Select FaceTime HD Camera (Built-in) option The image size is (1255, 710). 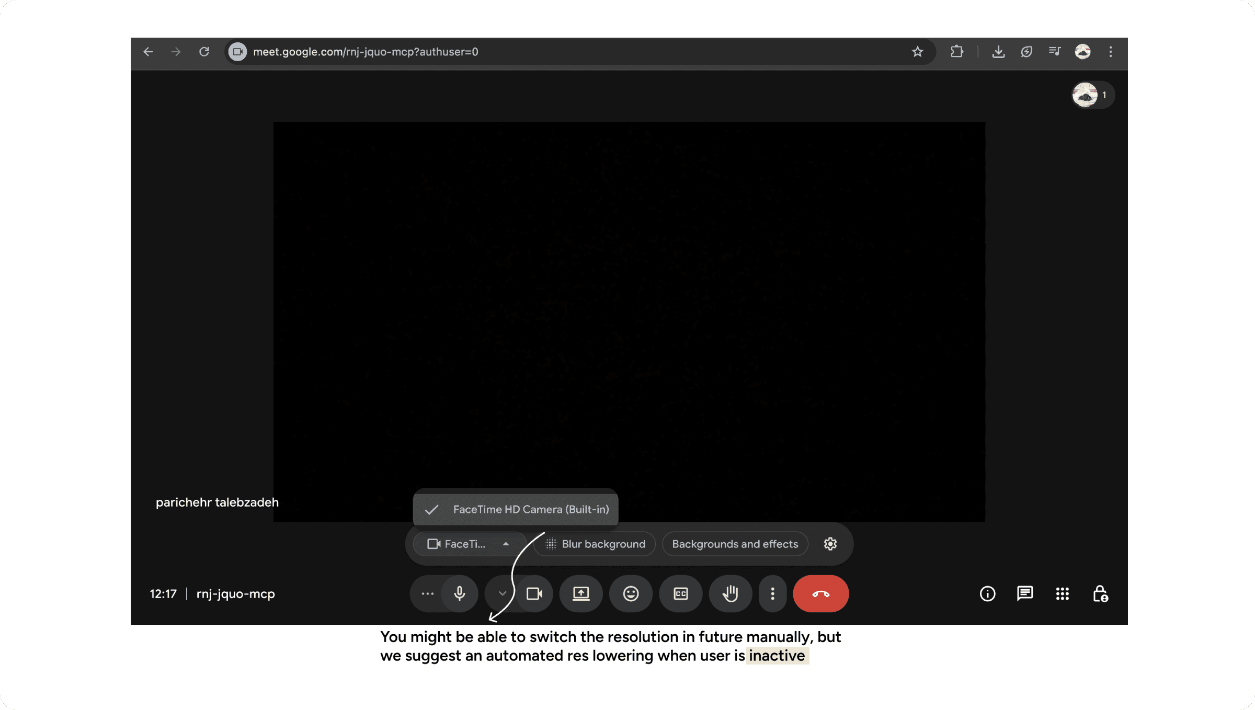click(530, 509)
